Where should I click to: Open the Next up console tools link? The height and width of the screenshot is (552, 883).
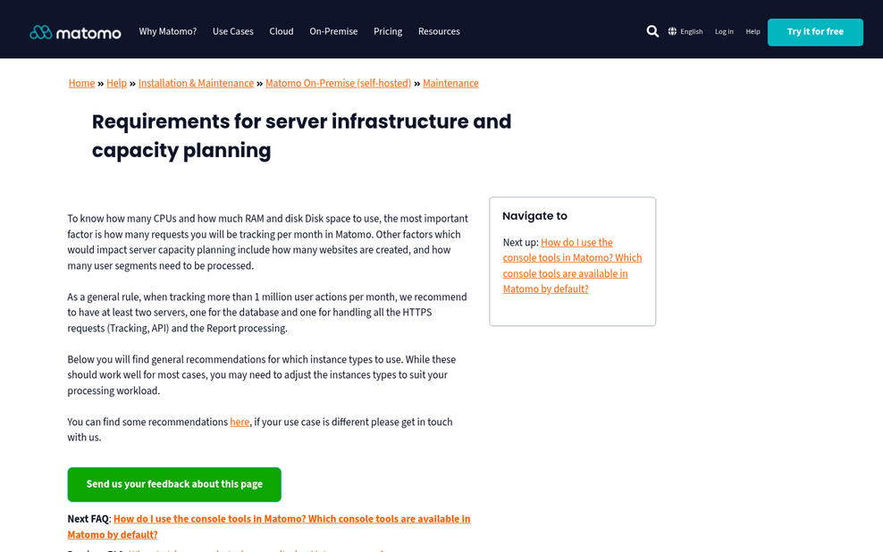pyautogui.click(x=572, y=265)
